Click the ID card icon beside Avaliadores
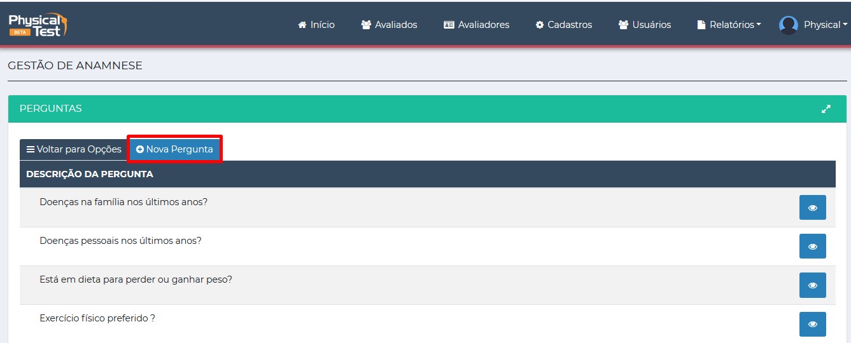The width and height of the screenshot is (851, 343). coord(449,25)
